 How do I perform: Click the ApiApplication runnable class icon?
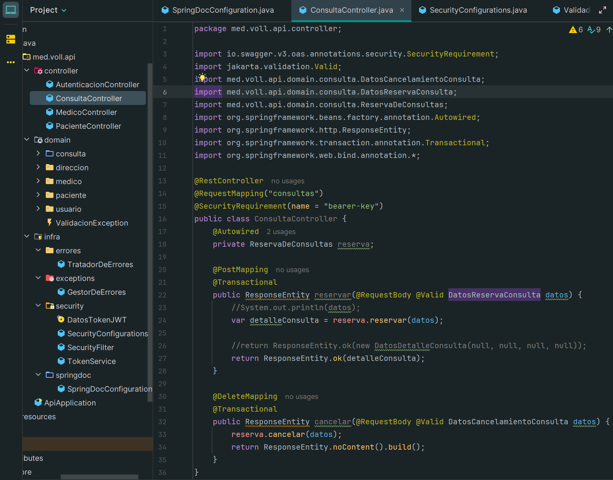(x=38, y=402)
